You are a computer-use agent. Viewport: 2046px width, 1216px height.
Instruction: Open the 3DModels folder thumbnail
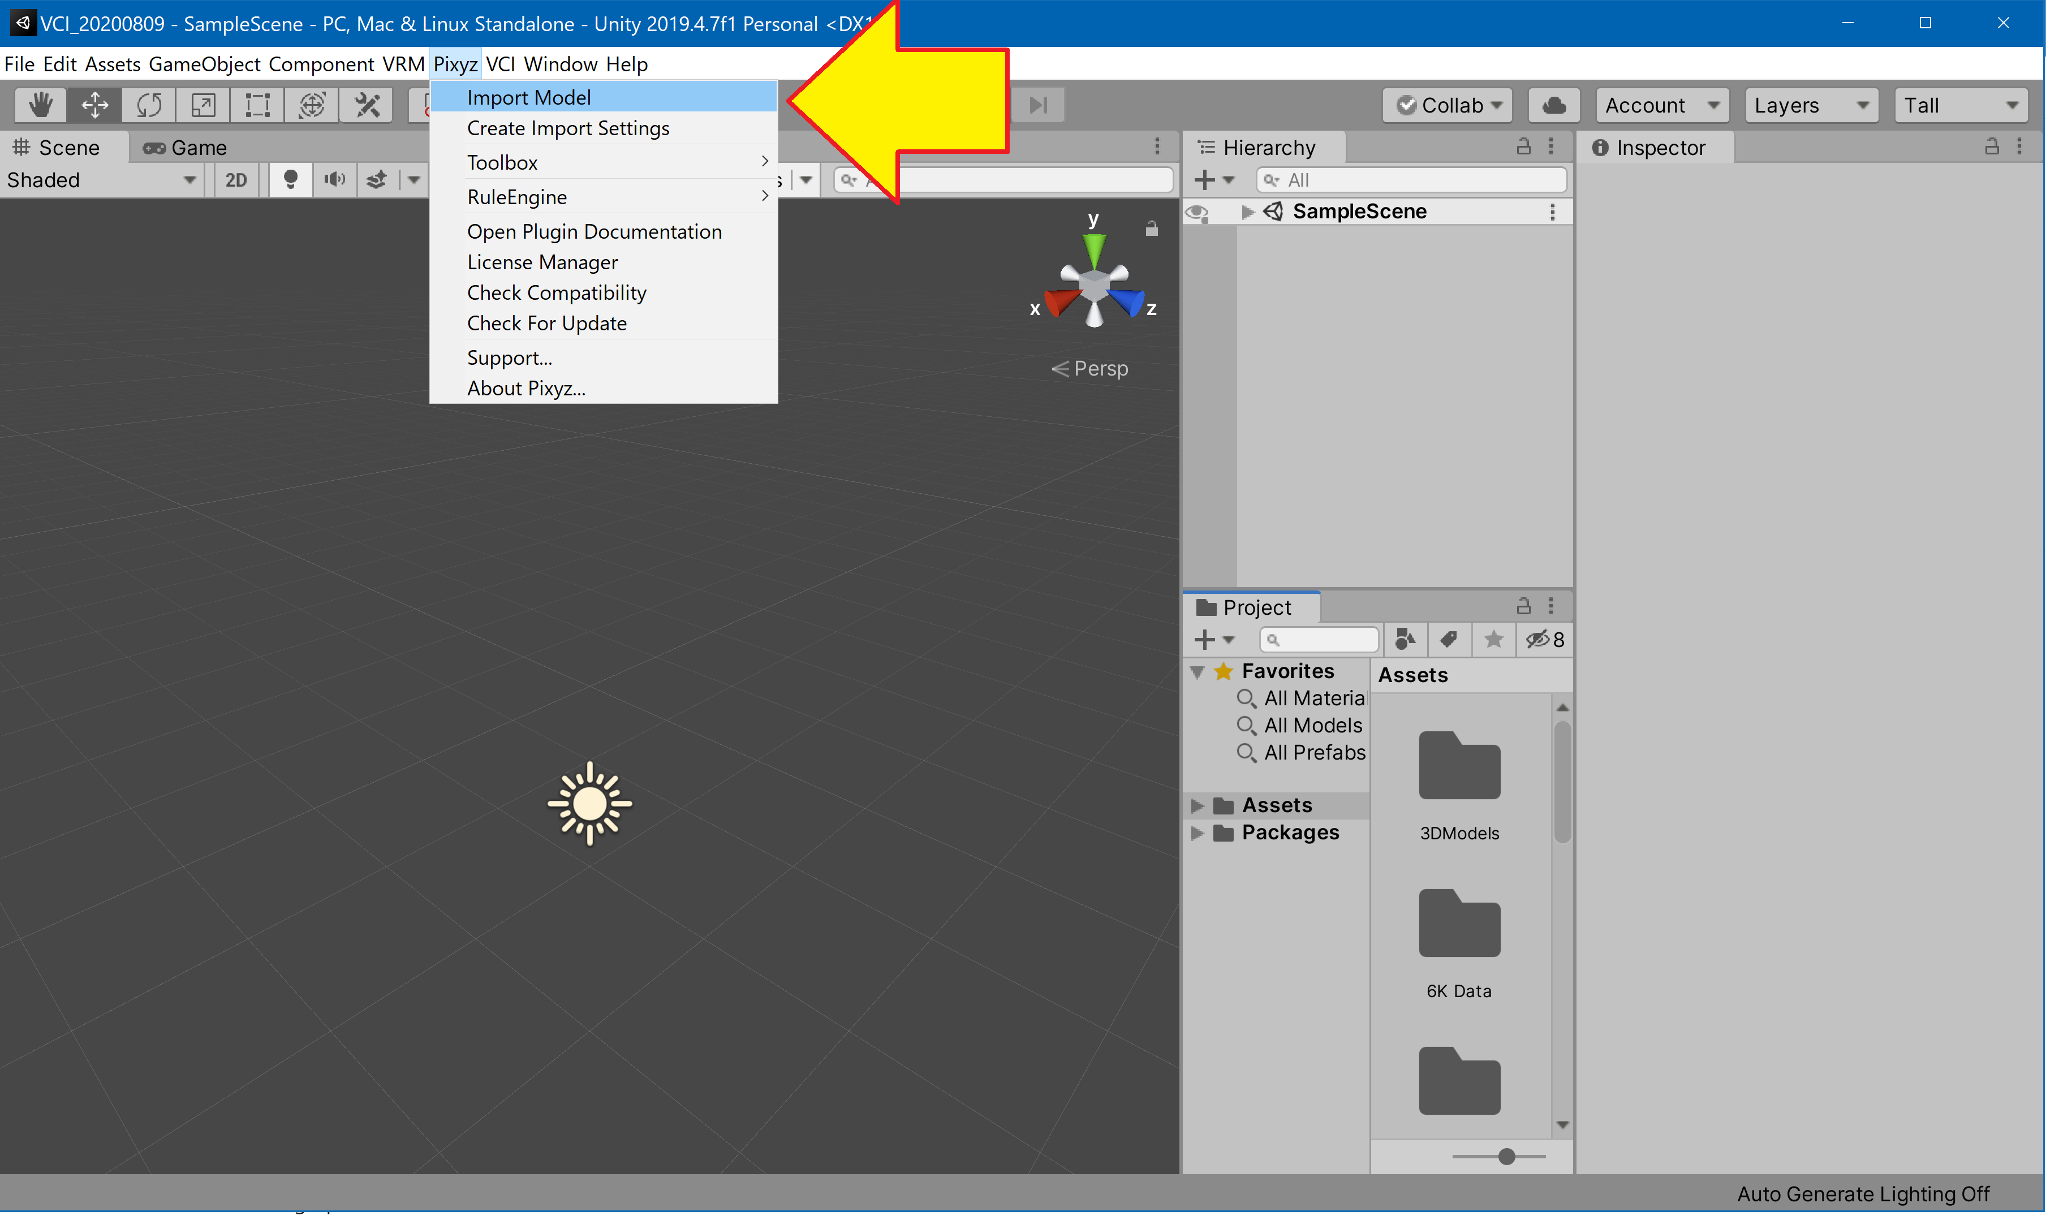click(x=1458, y=767)
